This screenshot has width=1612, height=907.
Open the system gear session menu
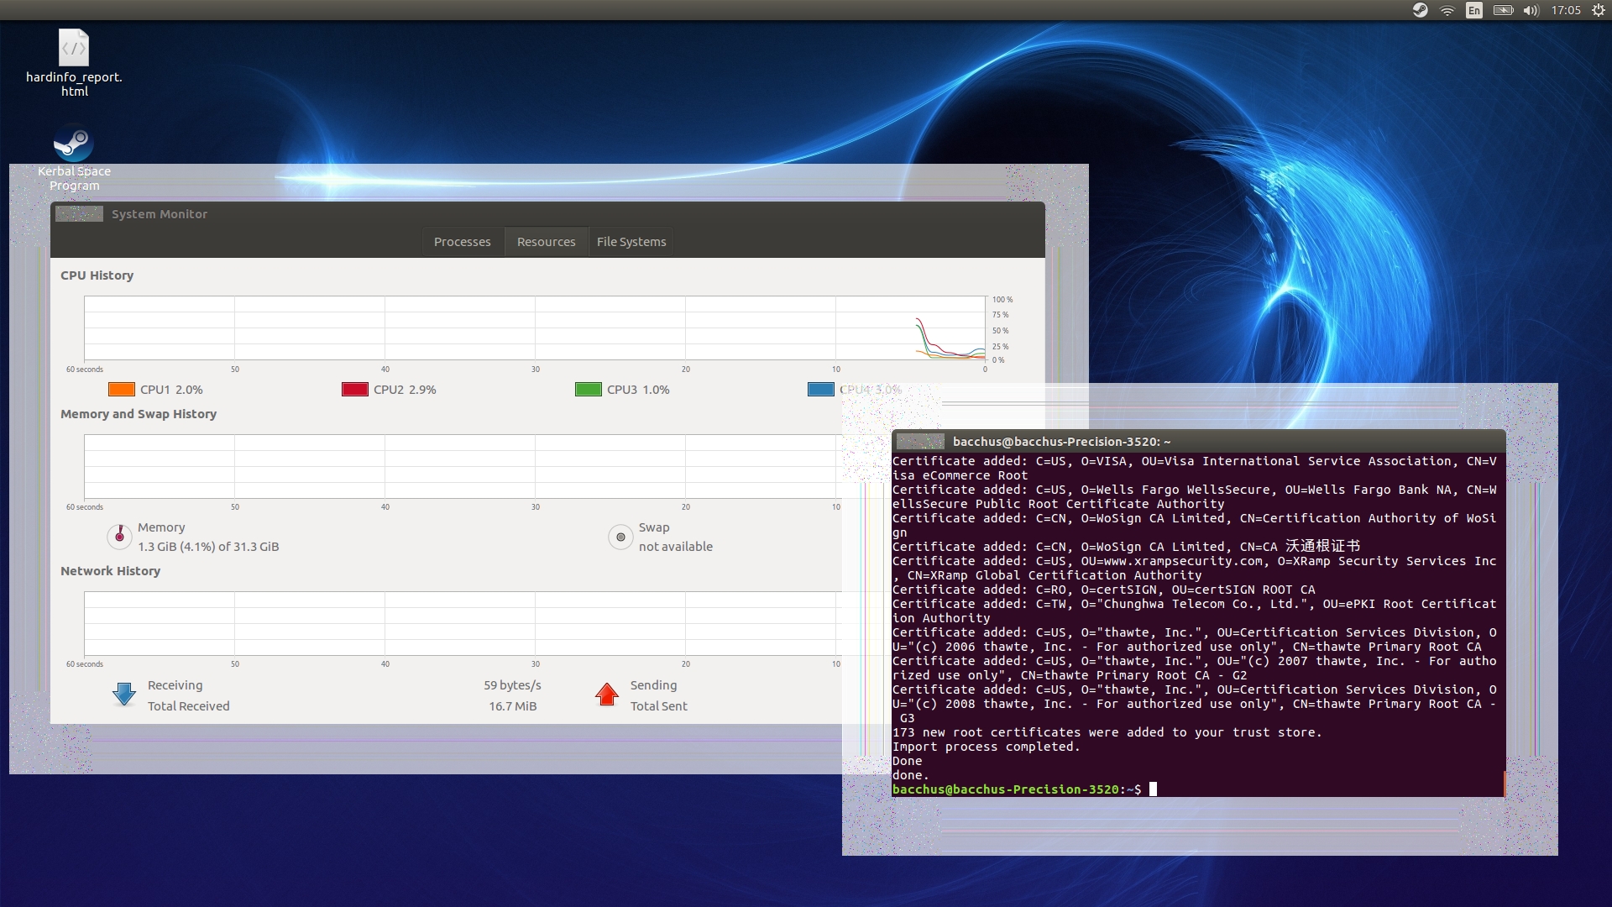(x=1599, y=10)
